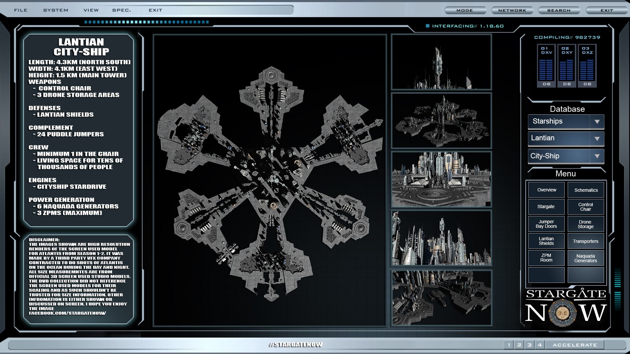Click the 02 DXY level meter
The height and width of the screenshot is (354, 630).
[x=567, y=67]
